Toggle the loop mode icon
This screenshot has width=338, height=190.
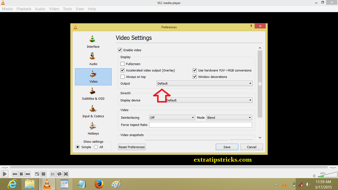click(x=59, y=174)
